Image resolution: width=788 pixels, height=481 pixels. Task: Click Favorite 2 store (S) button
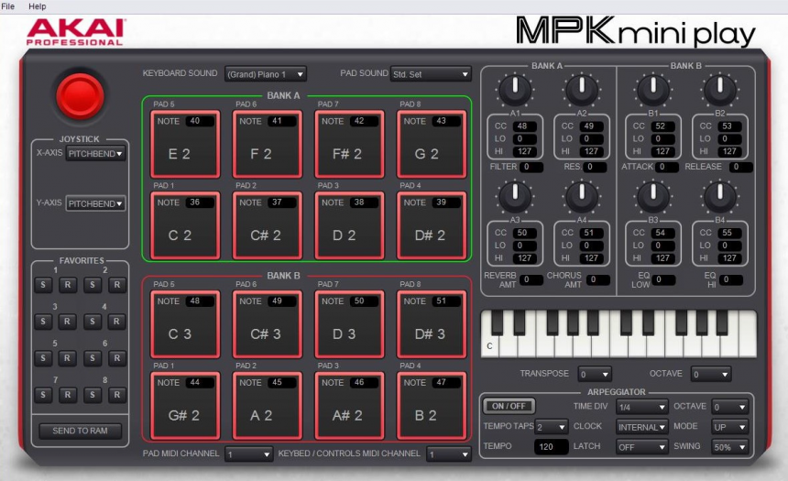click(x=93, y=285)
